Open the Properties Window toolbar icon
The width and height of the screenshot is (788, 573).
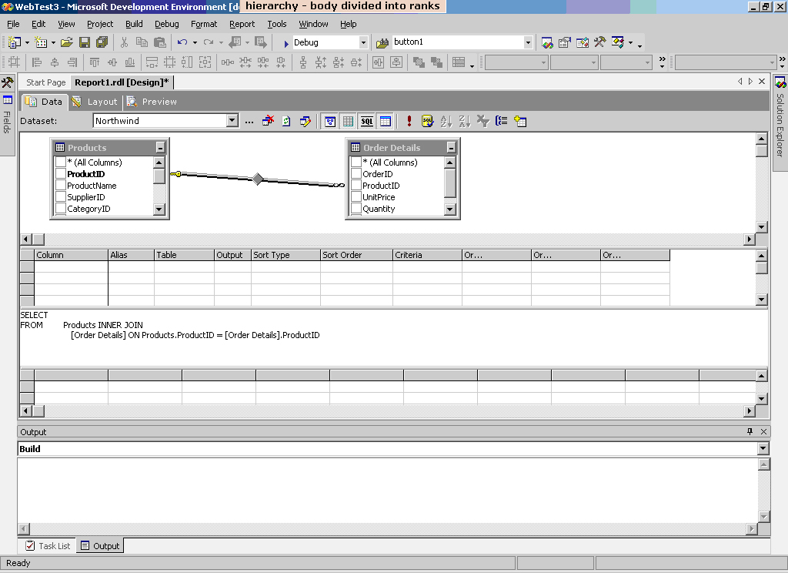point(564,43)
